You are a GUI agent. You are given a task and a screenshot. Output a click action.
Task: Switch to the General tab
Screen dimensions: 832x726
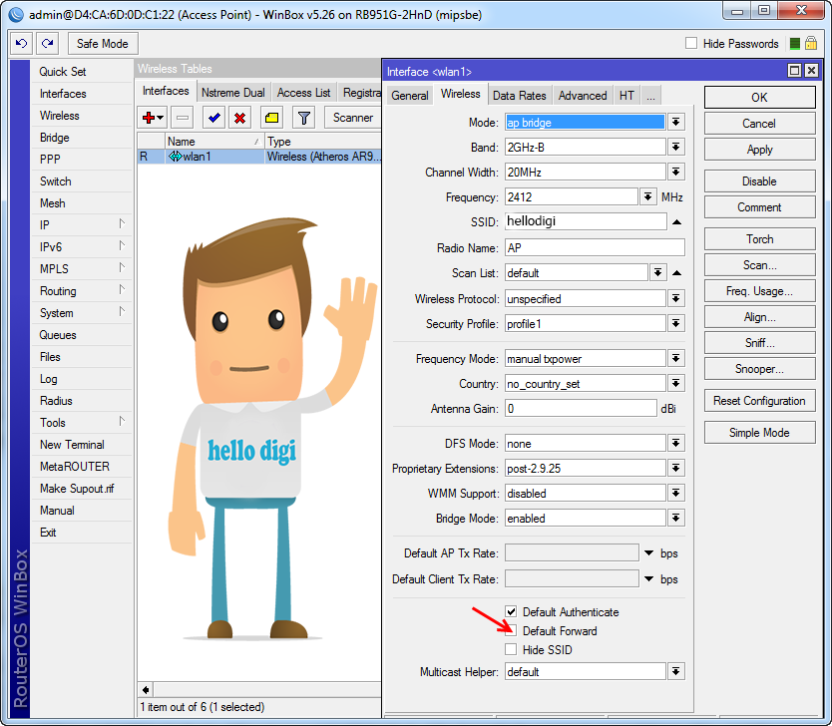coord(410,96)
